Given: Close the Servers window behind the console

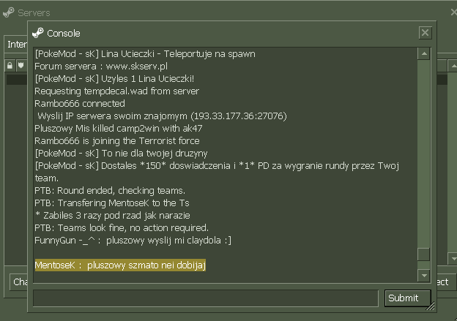Looking at the screenshot, I should (x=454, y=12).
